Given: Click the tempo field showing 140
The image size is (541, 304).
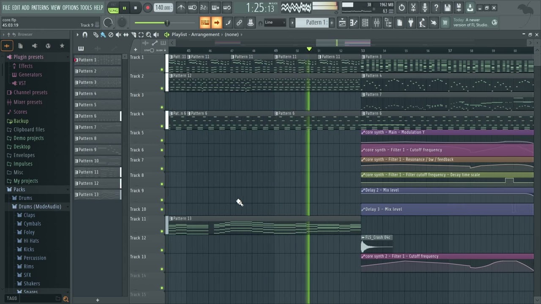Looking at the screenshot, I should (x=163, y=8).
